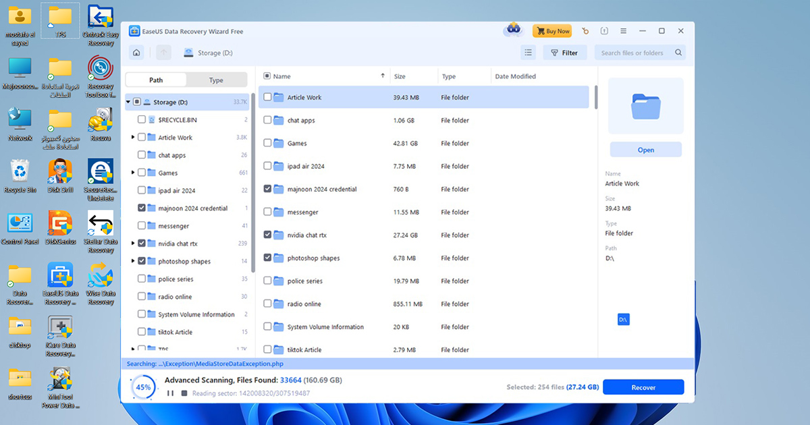Image resolution: width=810 pixels, height=425 pixels.
Task: Select the Games checkbox in file list
Action: click(267, 143)
